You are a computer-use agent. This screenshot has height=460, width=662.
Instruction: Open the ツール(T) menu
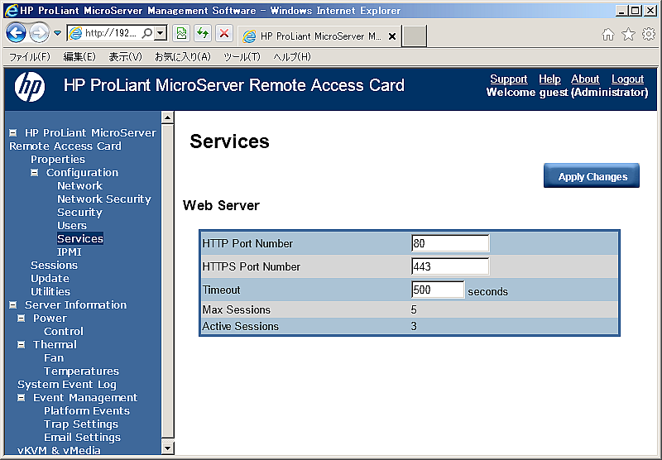click(242, 56)
